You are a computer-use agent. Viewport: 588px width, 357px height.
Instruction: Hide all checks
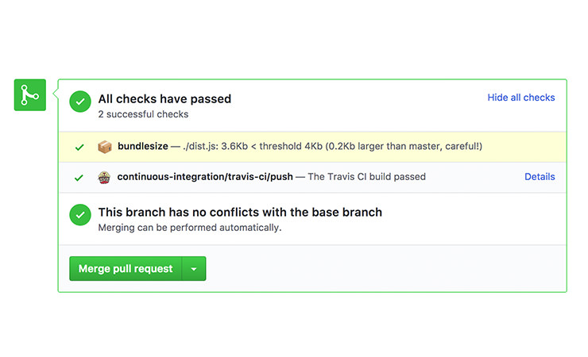[x=520, y=98]
